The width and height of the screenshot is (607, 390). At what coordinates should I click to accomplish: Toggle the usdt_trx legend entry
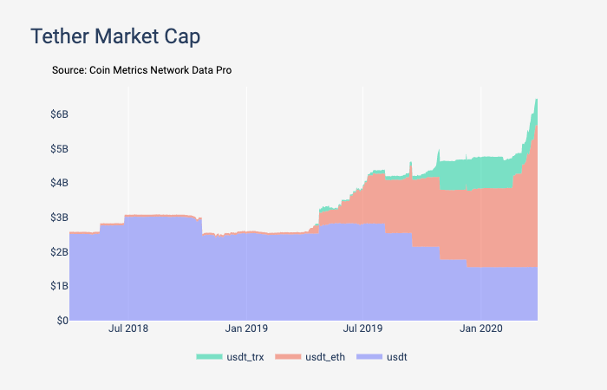click(230, 357)
